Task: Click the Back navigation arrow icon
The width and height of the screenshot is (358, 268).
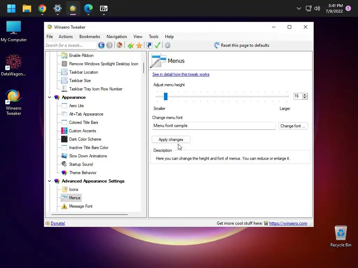Action: (101, 45)
